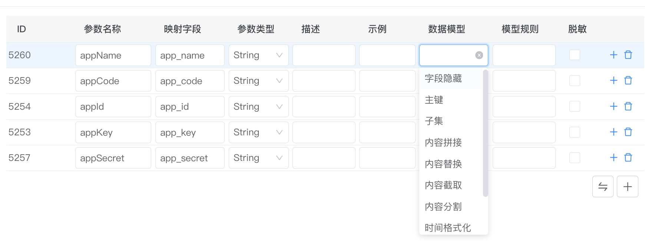Screen dimensions: 645x241
Task: Click the dropdown list scrollbar
Action: click(x=485, y=133)
